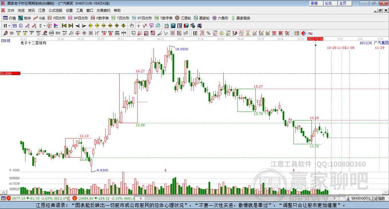Open the P四方形 tool
Image resolution: width=389 pixels, height=209 pixels.
click(x=57, y=18)
